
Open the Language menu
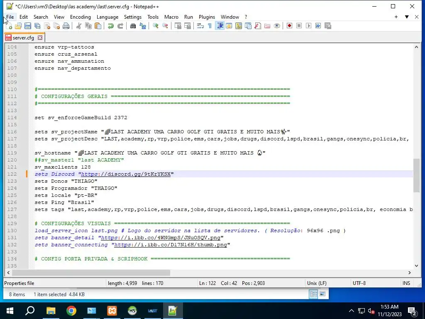[x=107, y=17]
